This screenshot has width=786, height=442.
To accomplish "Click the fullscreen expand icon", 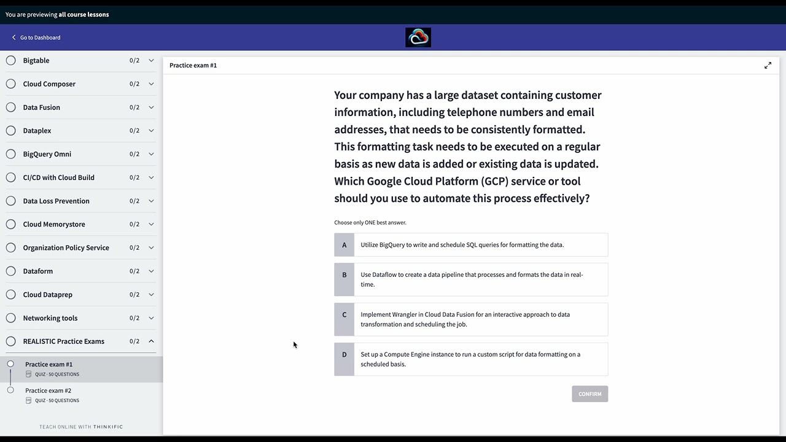I will [x=768, y=65].
